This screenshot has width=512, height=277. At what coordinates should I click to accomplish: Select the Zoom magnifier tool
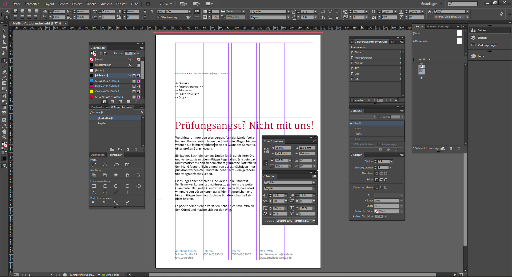(x=4, y=137)
